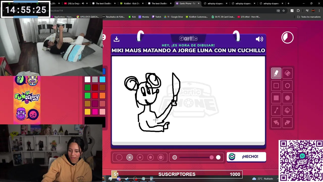323x182 pixels.
Task: Mute Gartic Phone sound via speaker icon
Action: (x=259, y=39)
